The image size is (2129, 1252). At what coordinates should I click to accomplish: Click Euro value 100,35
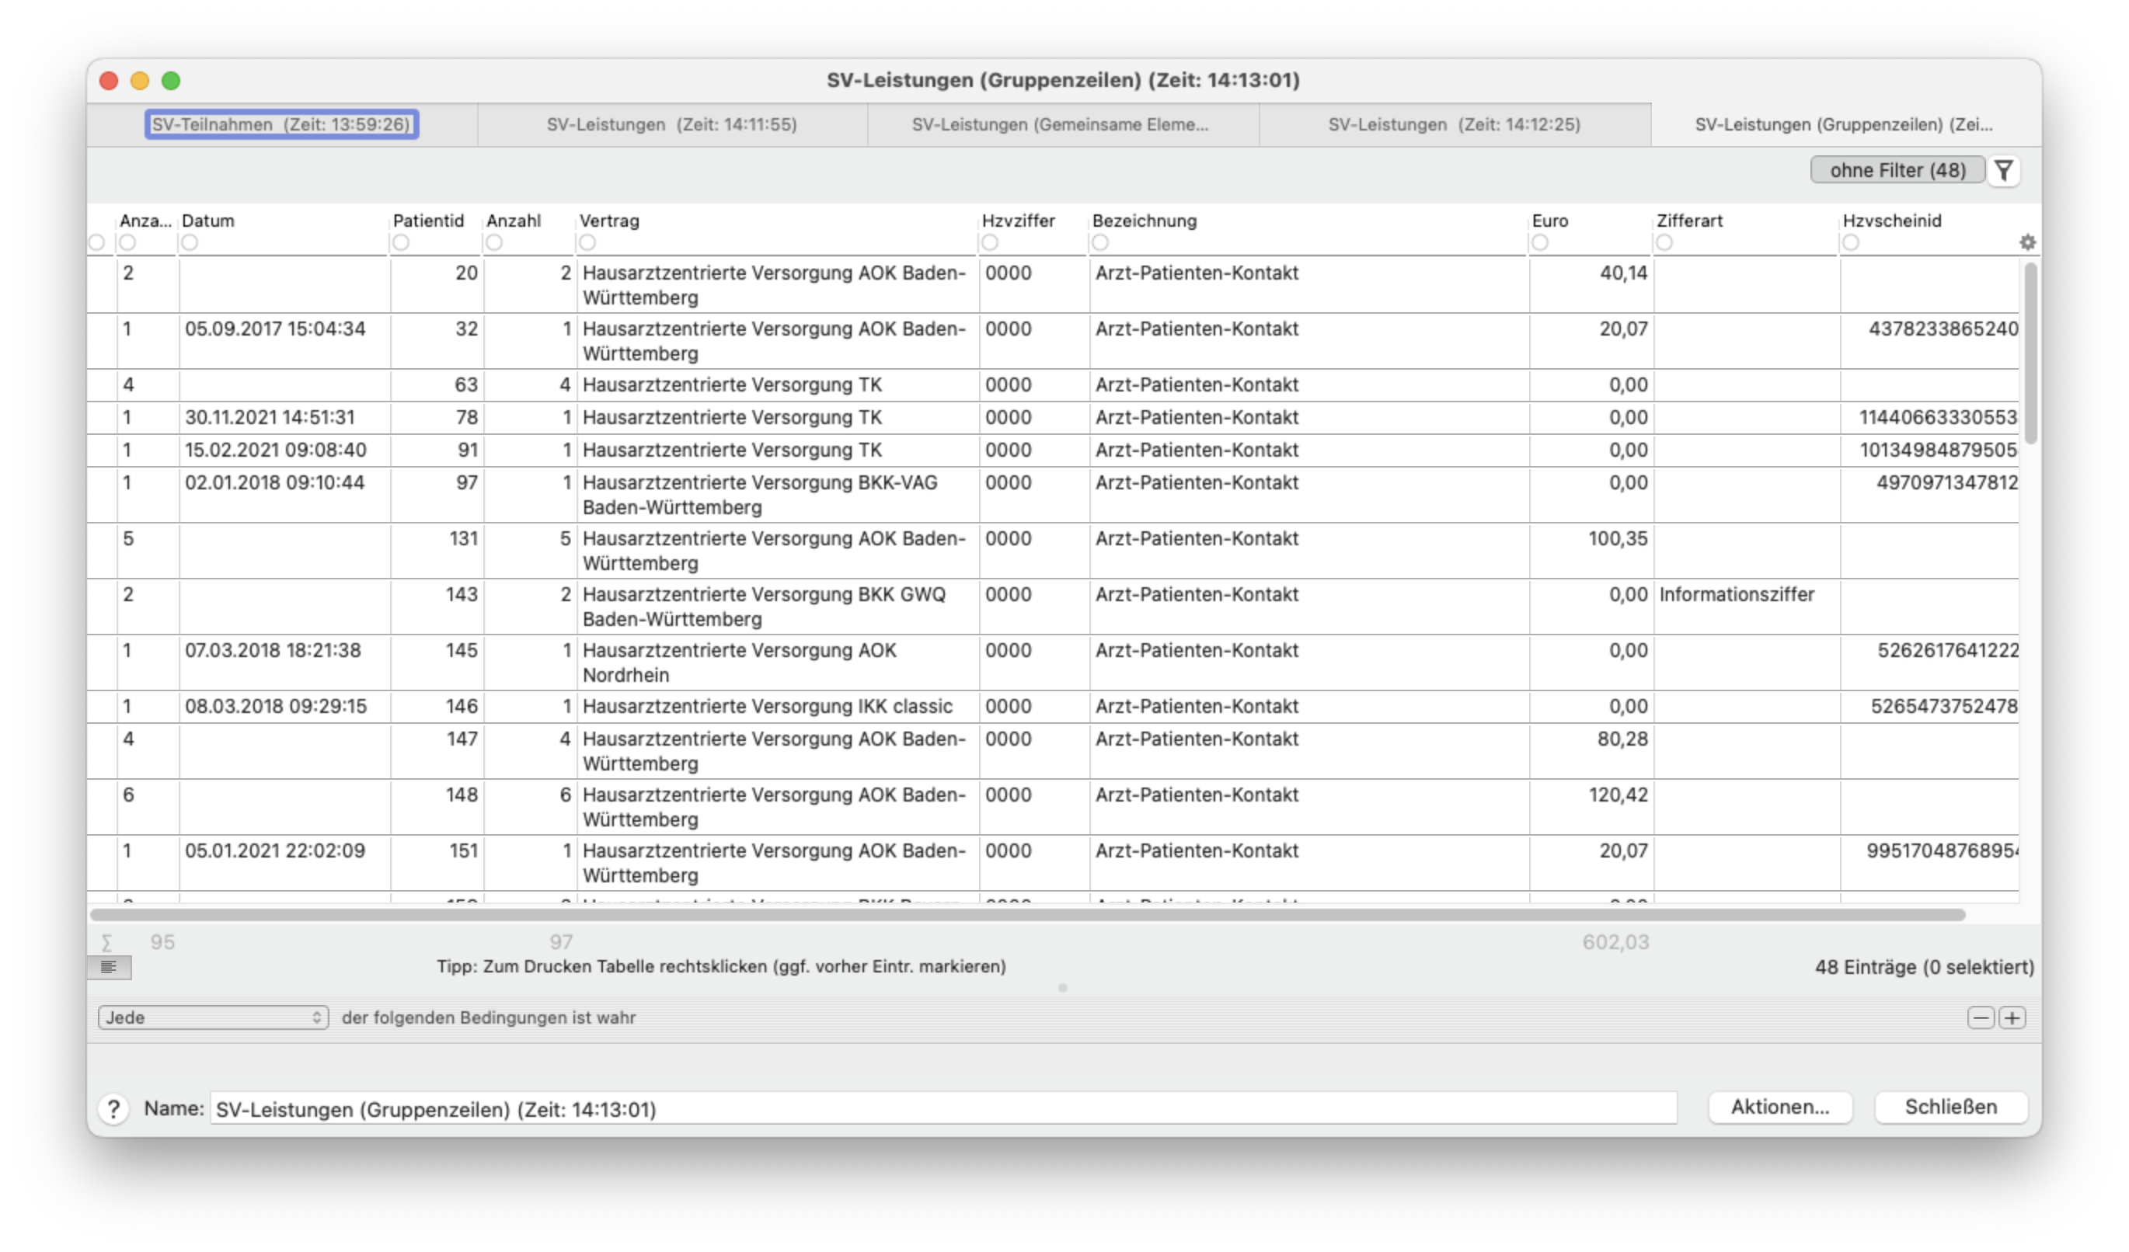(x=1618, y=538)
